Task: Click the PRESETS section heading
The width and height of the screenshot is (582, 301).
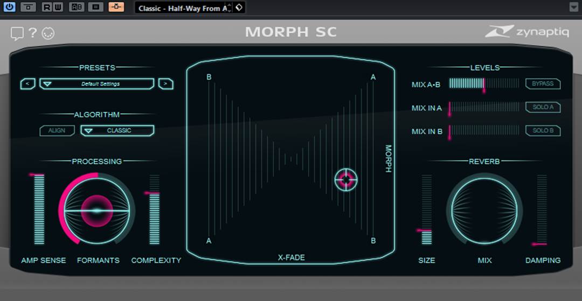Action: 97,67
